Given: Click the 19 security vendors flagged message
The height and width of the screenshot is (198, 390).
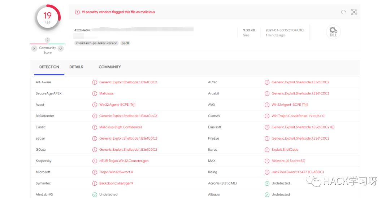Looking at the screenshot, I should pyautogui.click(x=118, y=12).
